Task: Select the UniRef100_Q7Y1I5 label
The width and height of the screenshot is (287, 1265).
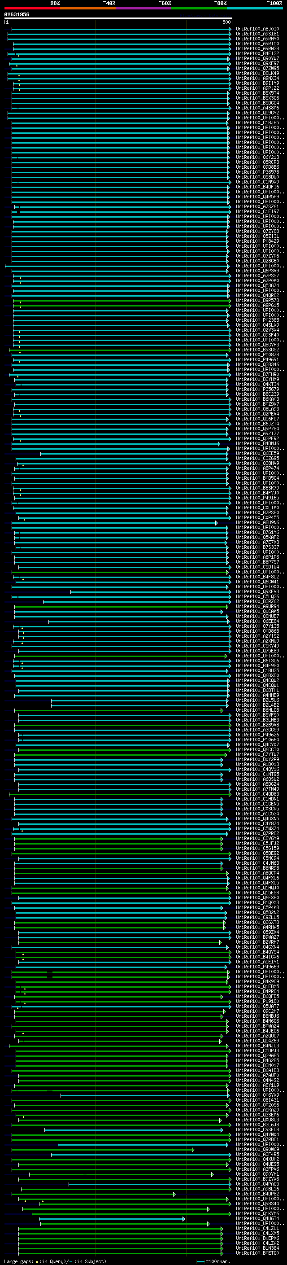Action: tap(257, 626)
